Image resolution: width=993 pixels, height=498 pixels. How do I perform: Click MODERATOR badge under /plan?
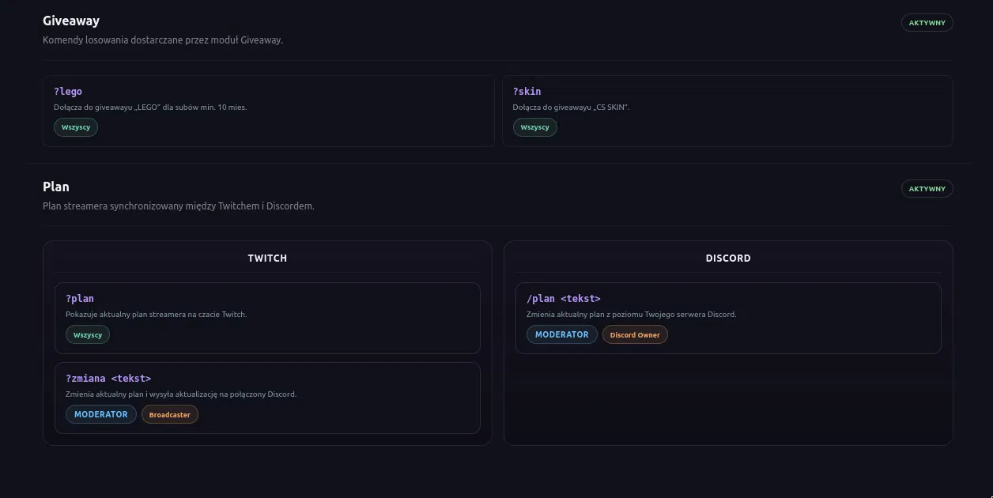point(562,334)
